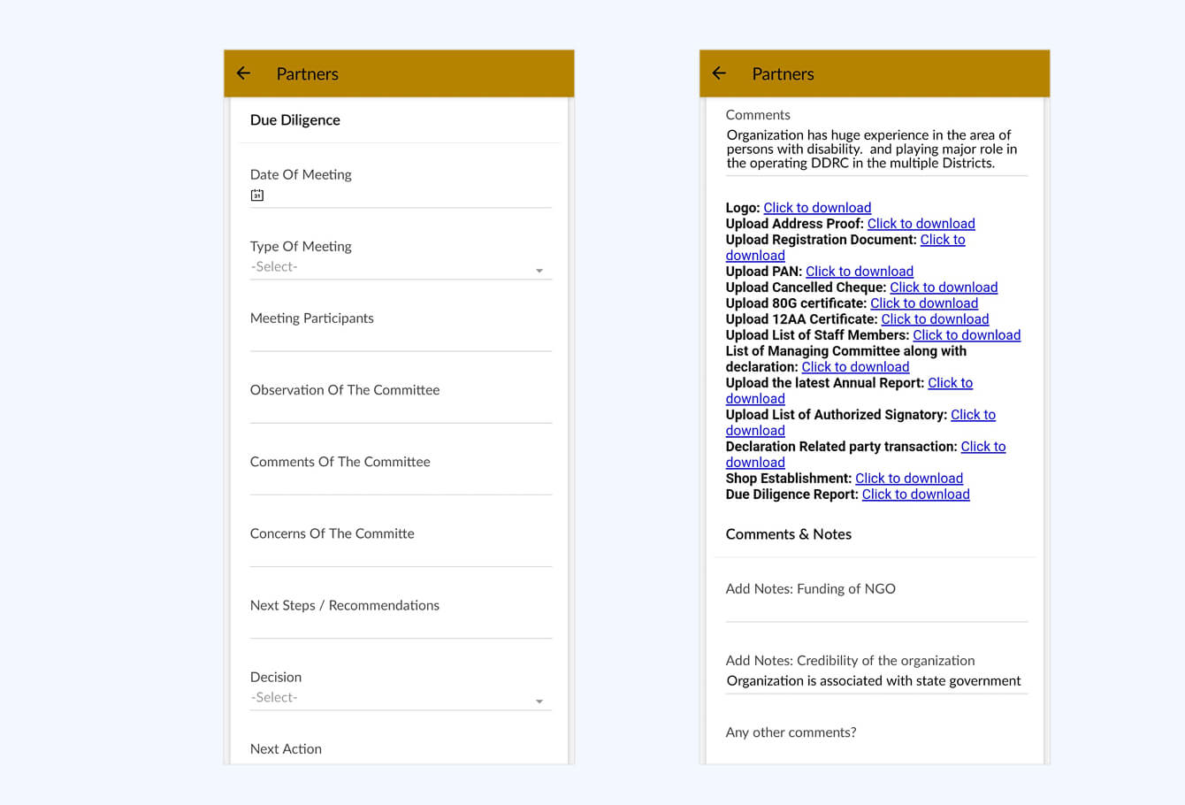1185x805 pixels.
Task: Download the 12AA Certificate
Action: pyautogui.click(x=935, y=318)
